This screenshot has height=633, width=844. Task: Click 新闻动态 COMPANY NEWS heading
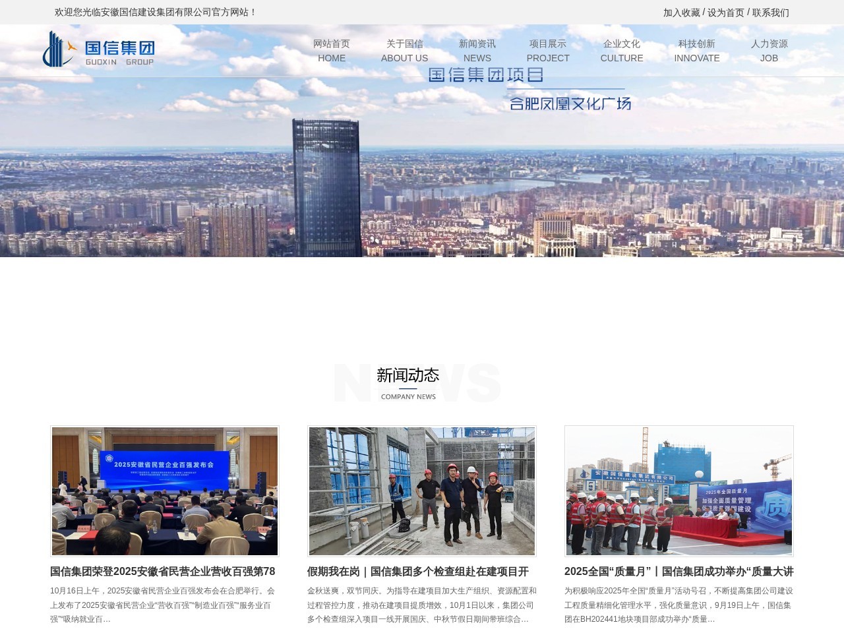pos(407,375)
